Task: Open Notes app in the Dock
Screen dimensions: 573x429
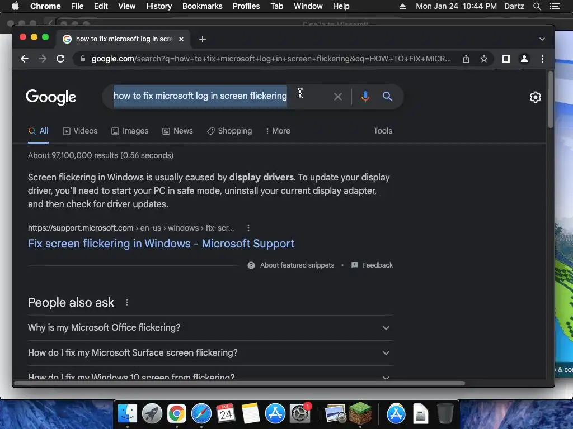Action: point(250,413)
